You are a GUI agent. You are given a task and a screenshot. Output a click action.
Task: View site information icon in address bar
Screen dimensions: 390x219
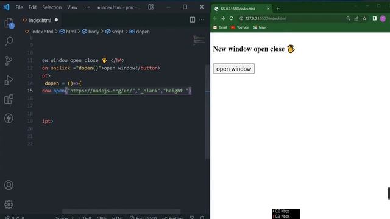(x=241, y=18)
